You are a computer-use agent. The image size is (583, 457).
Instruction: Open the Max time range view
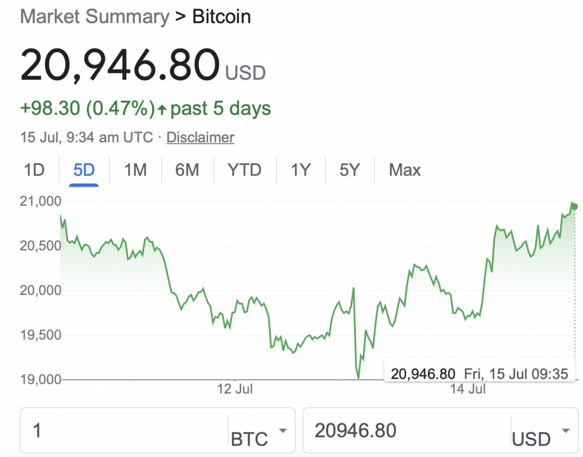pos(405,170)
